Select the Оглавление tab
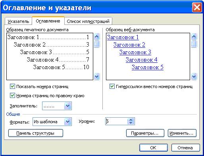 (x=48, y=21)
